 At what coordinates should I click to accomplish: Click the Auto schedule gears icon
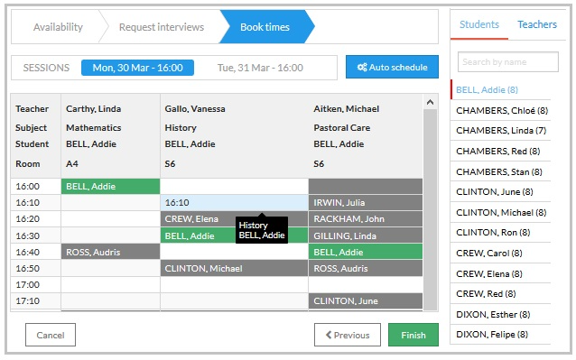(362, 67)
